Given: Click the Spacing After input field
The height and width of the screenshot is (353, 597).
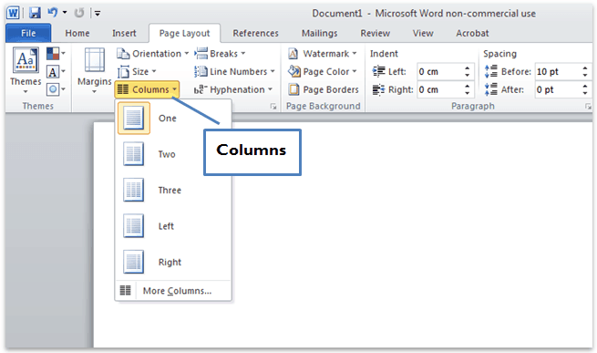Looking at the screenshot, I should (558, 89).
